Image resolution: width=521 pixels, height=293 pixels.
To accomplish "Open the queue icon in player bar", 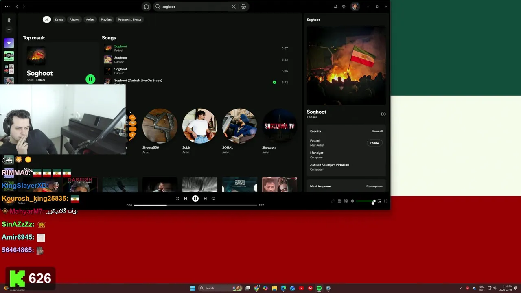I will click(339, 201).
